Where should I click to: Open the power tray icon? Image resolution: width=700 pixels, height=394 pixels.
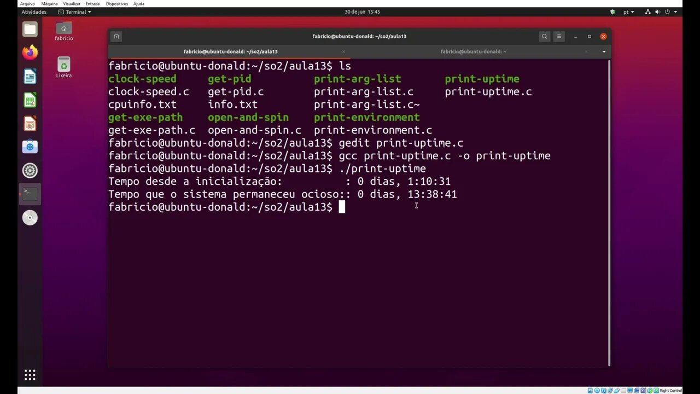pyautogui.click(x=668, y=12)
